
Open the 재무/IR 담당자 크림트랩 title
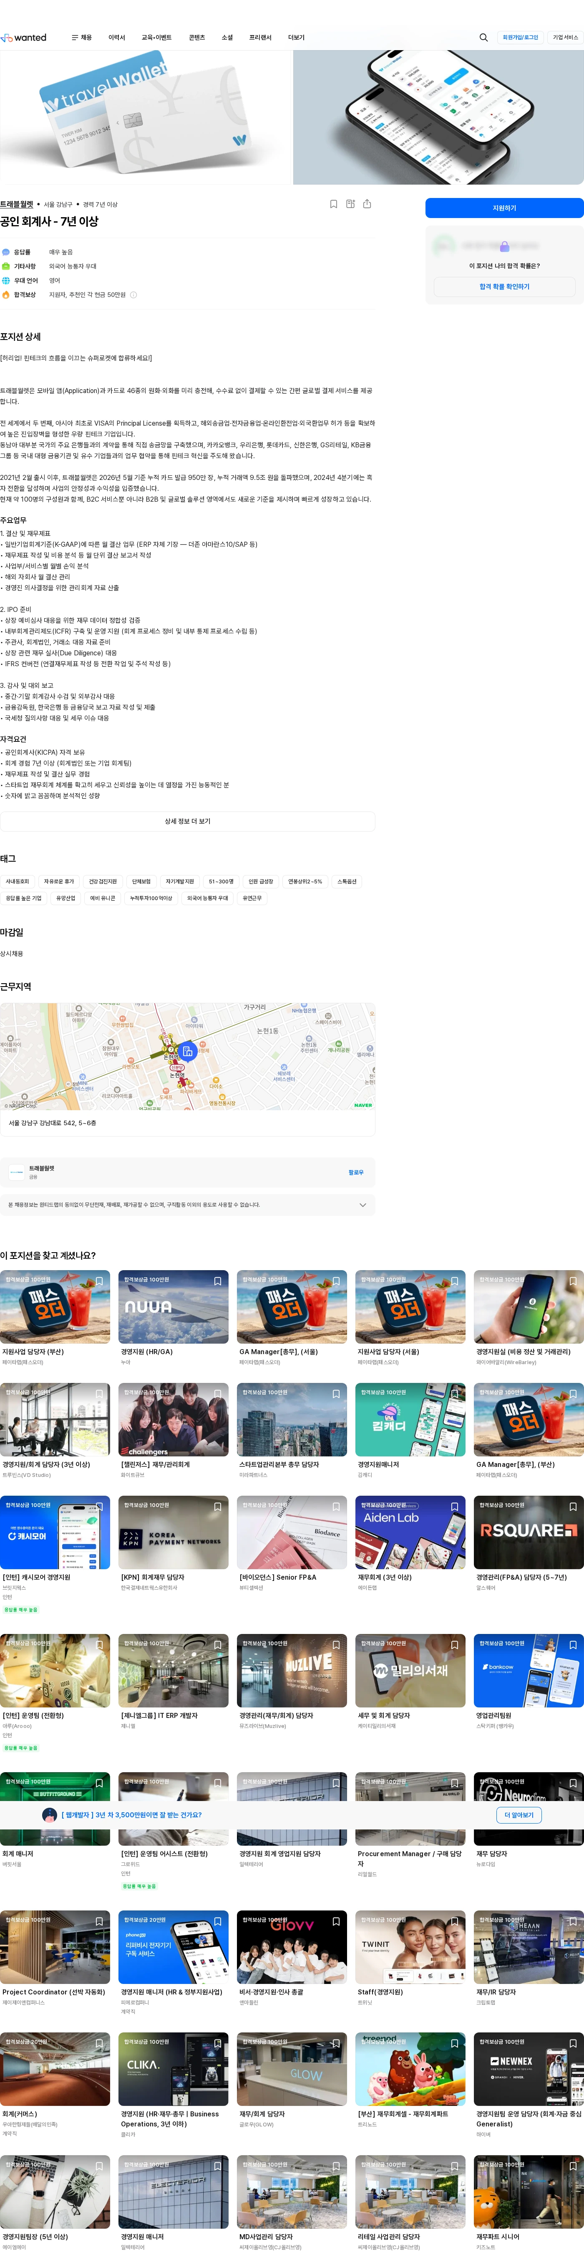pos(496,1991)
